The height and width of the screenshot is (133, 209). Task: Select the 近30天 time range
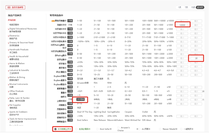pos(200,7)
